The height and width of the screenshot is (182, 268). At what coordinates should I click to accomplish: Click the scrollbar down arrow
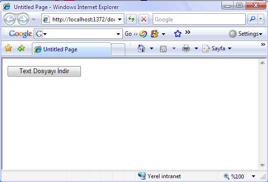[x=263, y=165]
